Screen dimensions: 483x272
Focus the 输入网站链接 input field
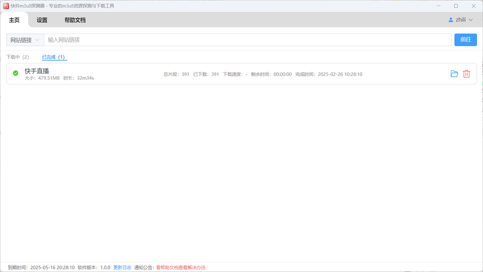coord(247,40)
